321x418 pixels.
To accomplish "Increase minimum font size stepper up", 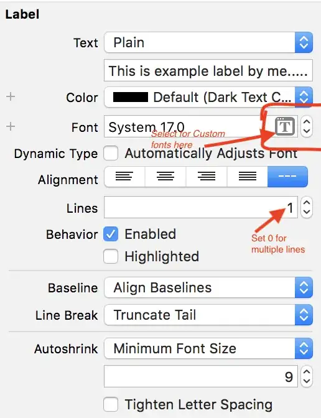I will pyautogui.click(x=307, y=372).
